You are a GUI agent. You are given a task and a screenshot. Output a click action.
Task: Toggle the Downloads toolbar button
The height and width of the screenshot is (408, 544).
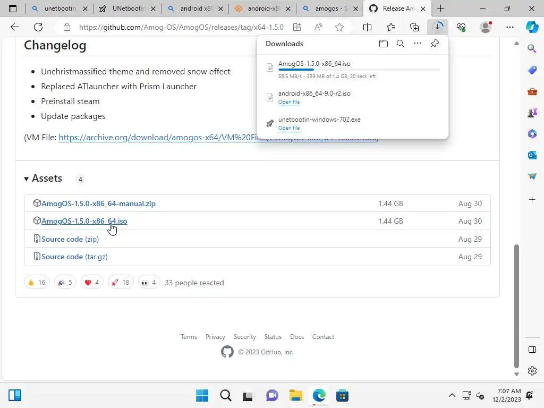[x=438, y=27]
